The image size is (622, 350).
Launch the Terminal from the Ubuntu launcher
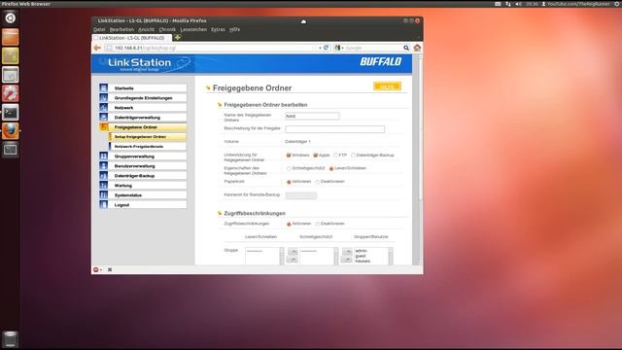point(10,113)
